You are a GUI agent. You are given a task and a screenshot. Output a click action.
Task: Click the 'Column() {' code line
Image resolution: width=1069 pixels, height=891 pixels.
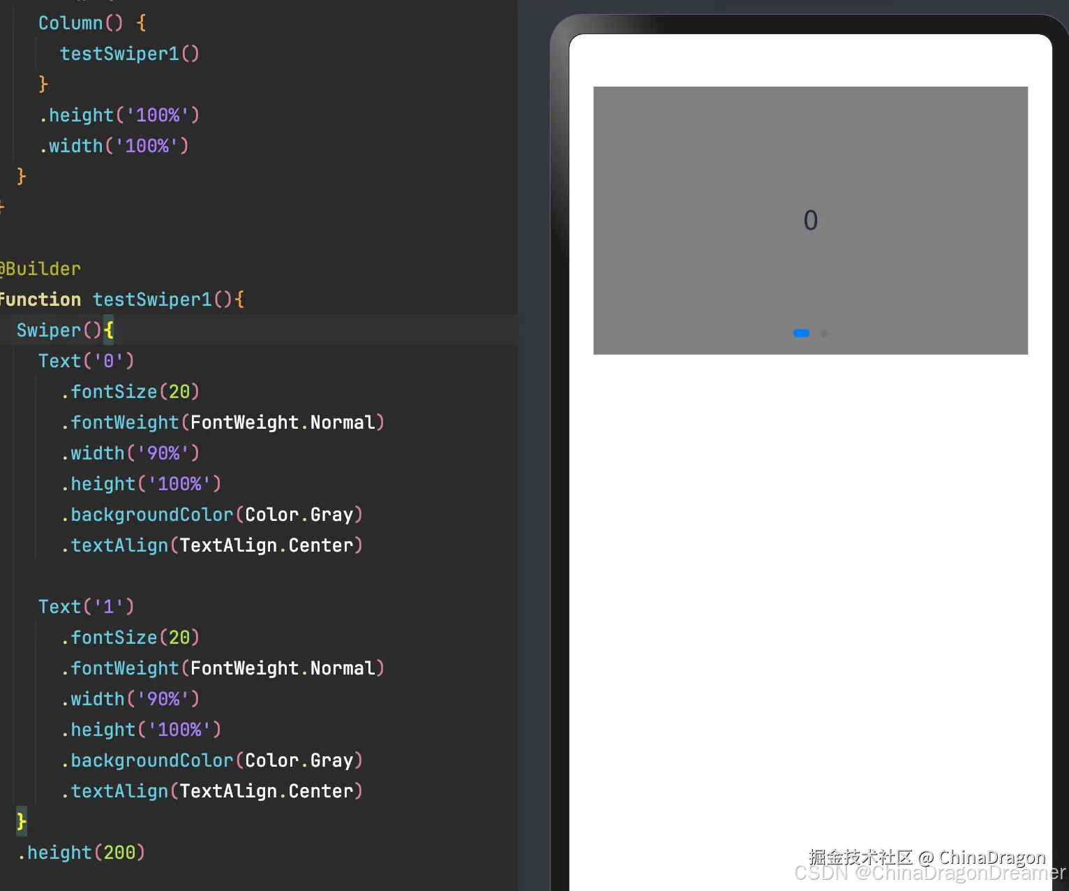click(x=92, y=23)
